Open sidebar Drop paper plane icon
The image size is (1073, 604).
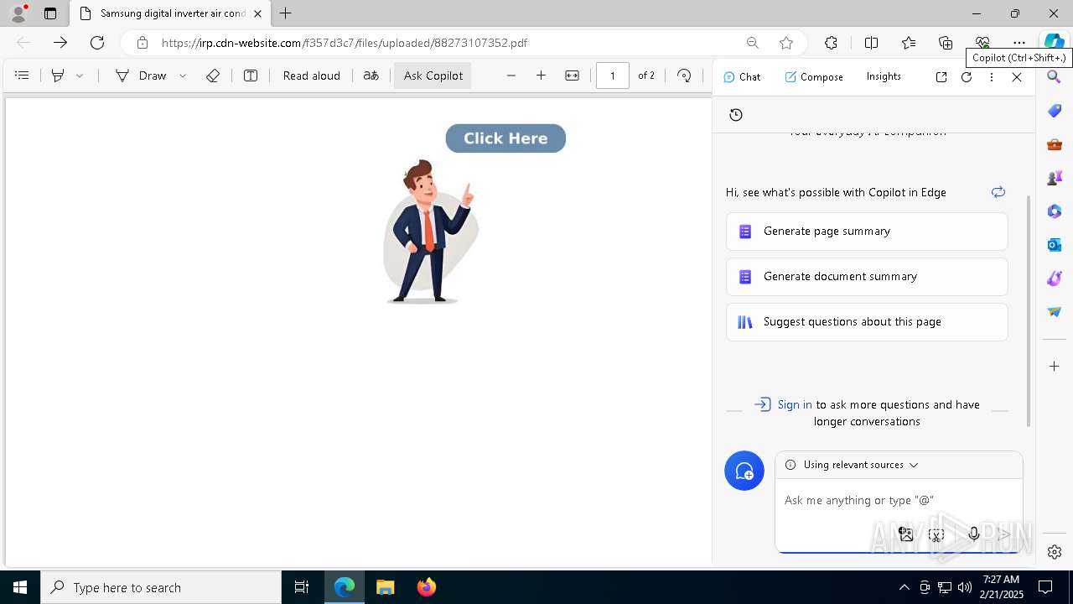pos(1055,312)
